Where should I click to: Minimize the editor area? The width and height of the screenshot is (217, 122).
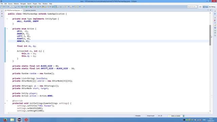[208, 10]
